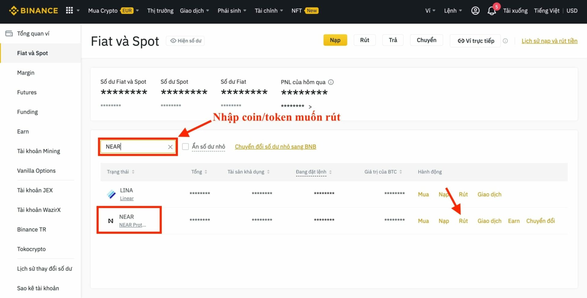Click the yellow Nạp deposit button
This screenshot has width=587, height=298.
335,40
